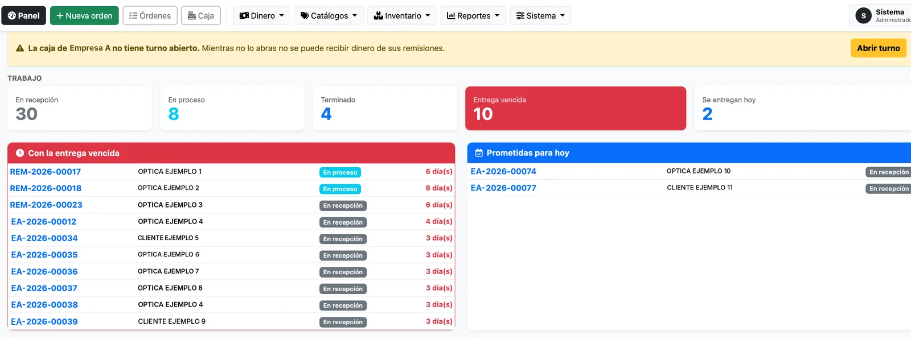The height and width of the screenshot is (339, 911).
Task: Click the list icon on Órdenes
Action: tap(133, 16)
